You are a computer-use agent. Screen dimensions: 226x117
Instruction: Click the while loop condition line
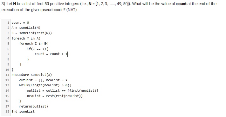tap(45, 85)
